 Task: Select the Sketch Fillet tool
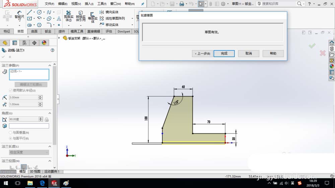click(49, 25)
